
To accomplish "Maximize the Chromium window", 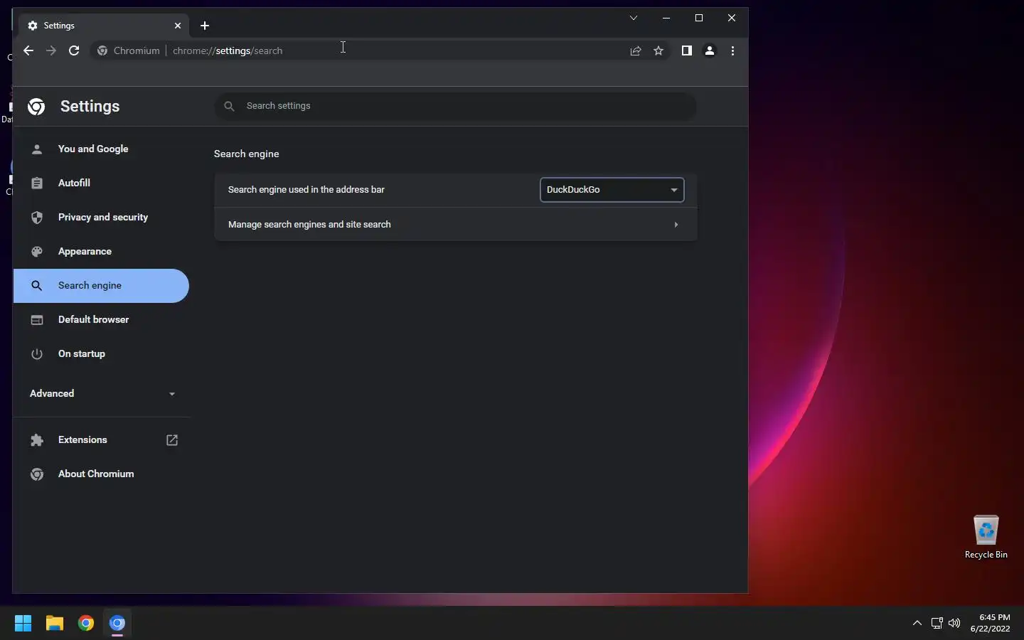I will tap(699, 18).
